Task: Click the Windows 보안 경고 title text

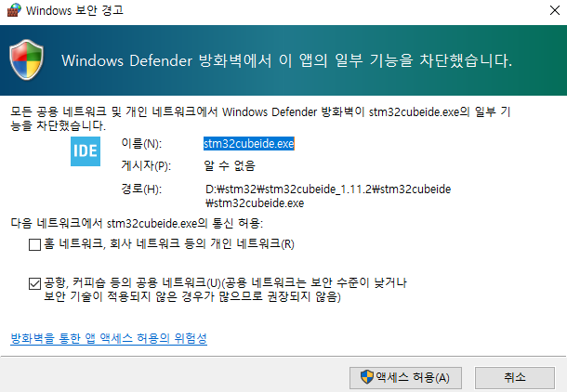Action: click(x=74, y=10)
